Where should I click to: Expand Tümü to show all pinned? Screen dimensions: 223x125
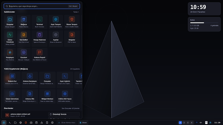(76, 12)
